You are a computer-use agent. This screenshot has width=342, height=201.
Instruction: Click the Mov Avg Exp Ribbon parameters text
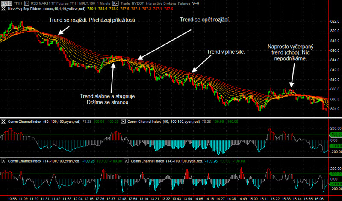[64, 9]
